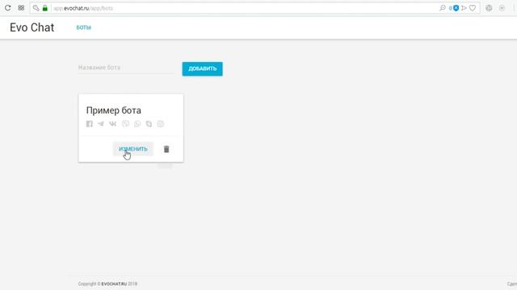517x290 pixels.
Task: Click the magnifier icon left of the padlock
Action: click(36, 8)
